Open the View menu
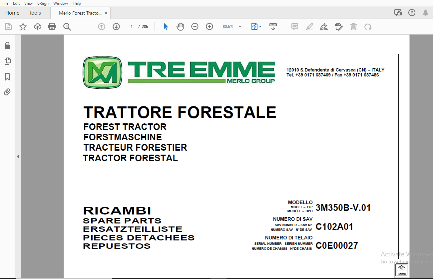Viewport: 433px width, 279px height. pos(28,3)
